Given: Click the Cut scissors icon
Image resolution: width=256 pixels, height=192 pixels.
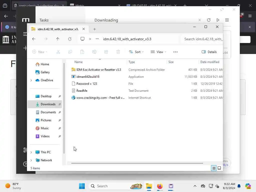Looking at the screenshot, I should pos(58,52).
